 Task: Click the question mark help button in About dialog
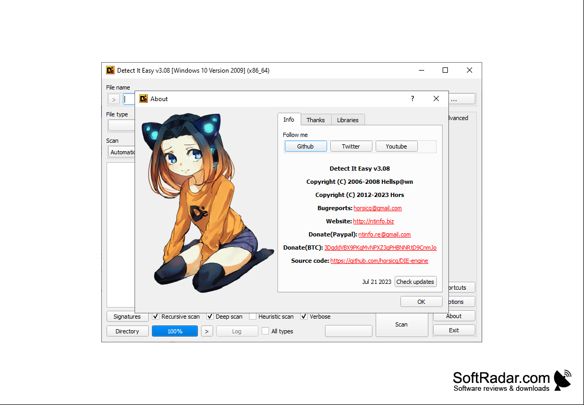413,98
